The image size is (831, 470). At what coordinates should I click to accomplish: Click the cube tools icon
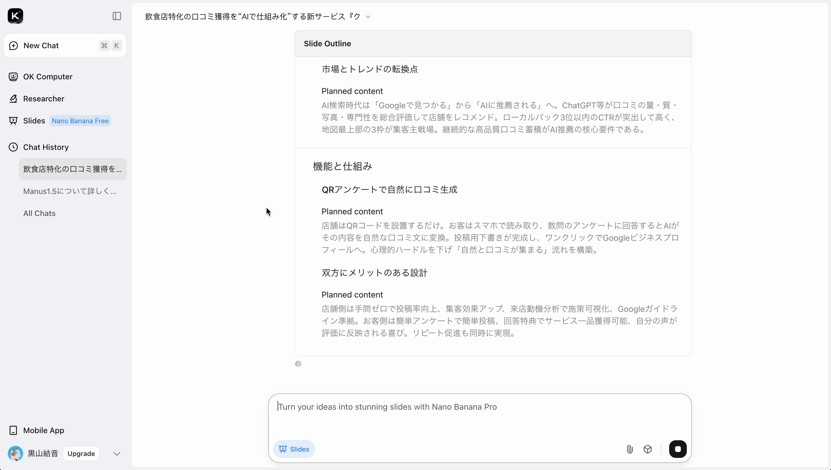(648, 449)
